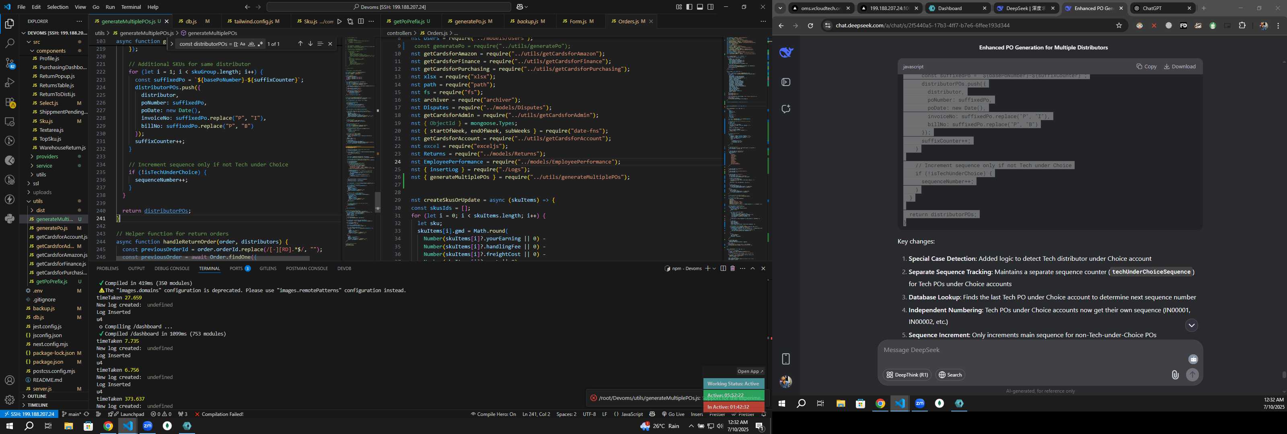
Task: Toggle Find in Selection in find widget
Action: (320, 44)
